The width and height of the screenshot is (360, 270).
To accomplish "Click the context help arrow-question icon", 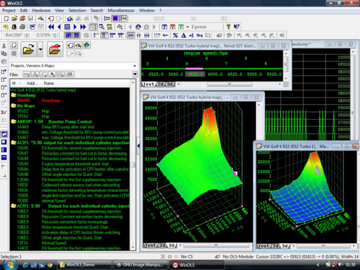I will click(x=237, y=27).
